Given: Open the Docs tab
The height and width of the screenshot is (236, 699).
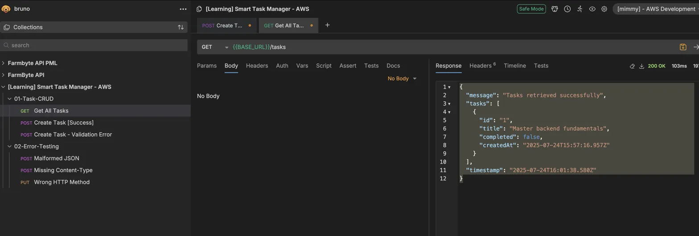Looking at the screenshot, I should (393, 66).
